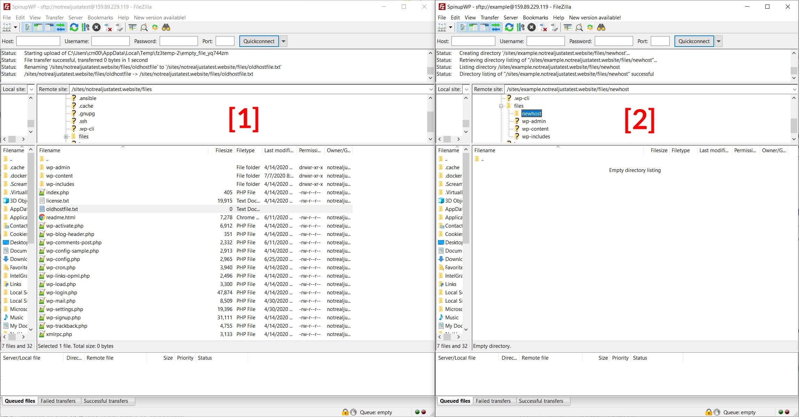Click inside the Host input field

38,41
